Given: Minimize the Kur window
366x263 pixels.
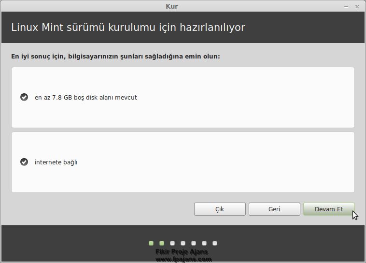Looking at the screenshot, I should [346, 7].
